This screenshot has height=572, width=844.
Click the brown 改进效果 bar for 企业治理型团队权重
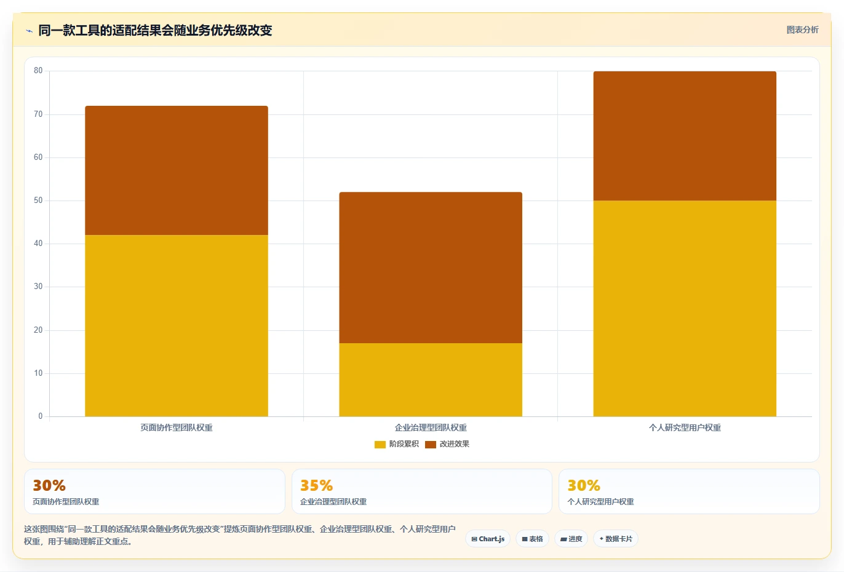pyautogui.click(x=431, y=268)
